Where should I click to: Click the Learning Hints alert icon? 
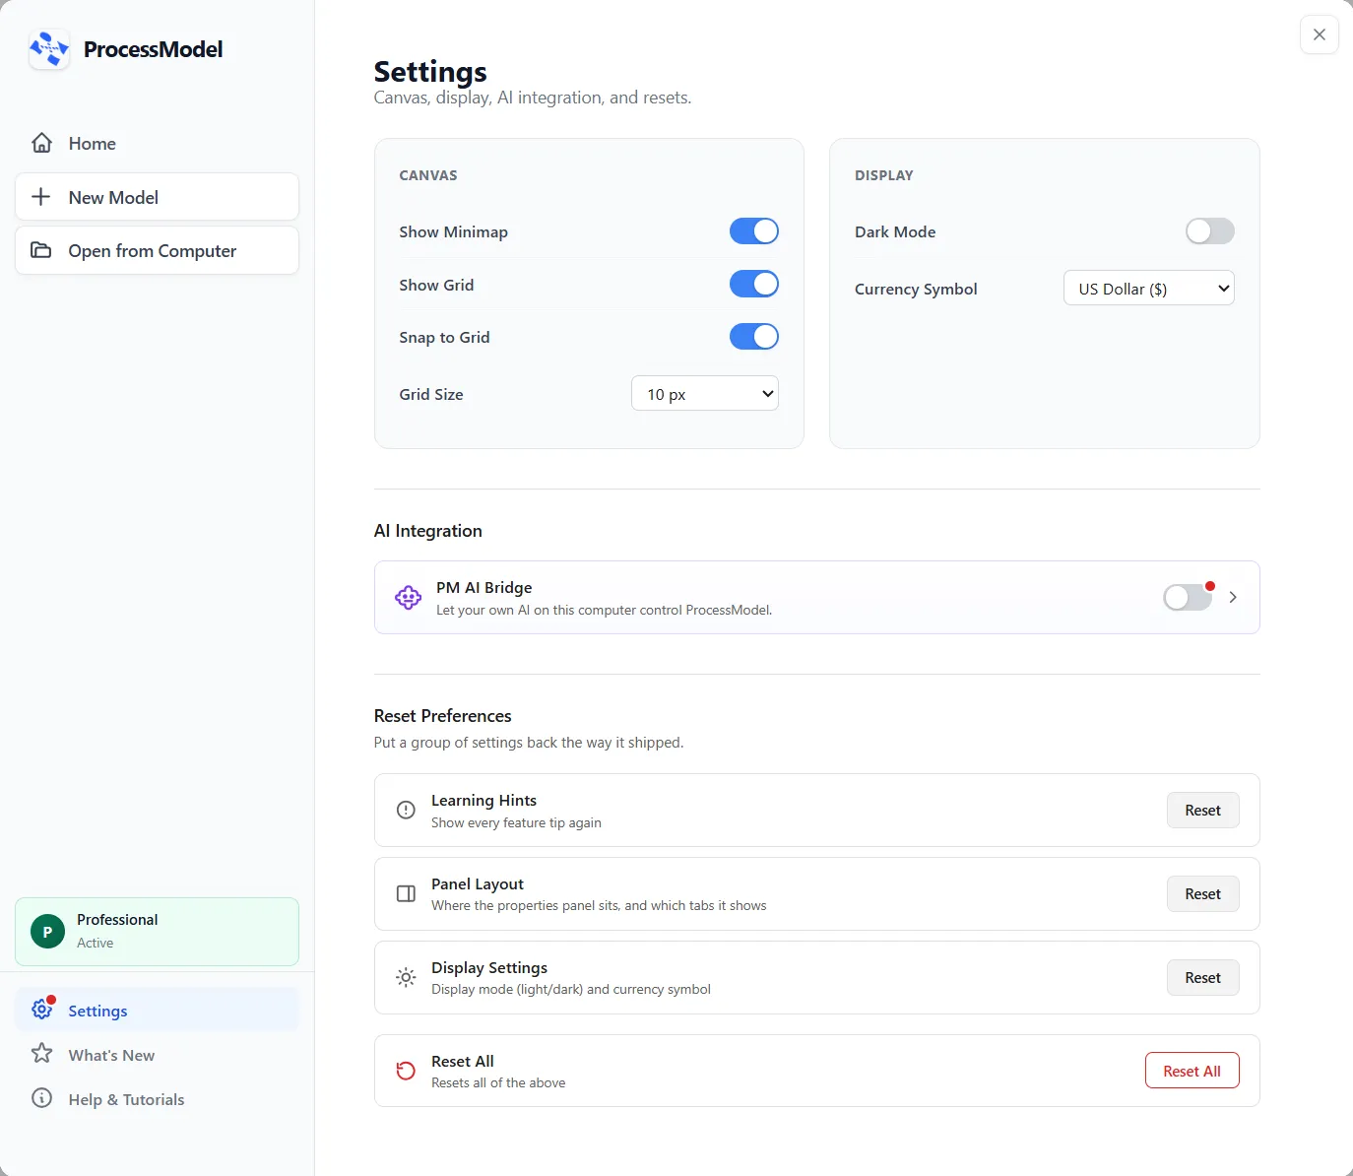tap(406, 810)
